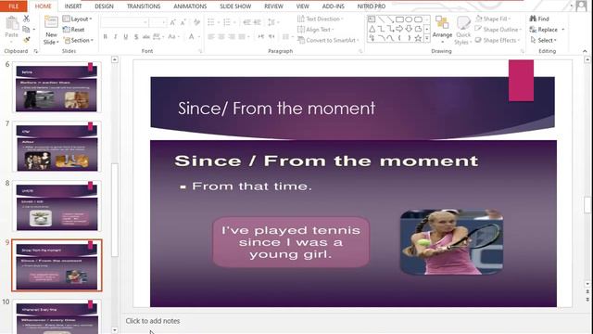Open the Clipboard dialog launcher

pos(36,51)
